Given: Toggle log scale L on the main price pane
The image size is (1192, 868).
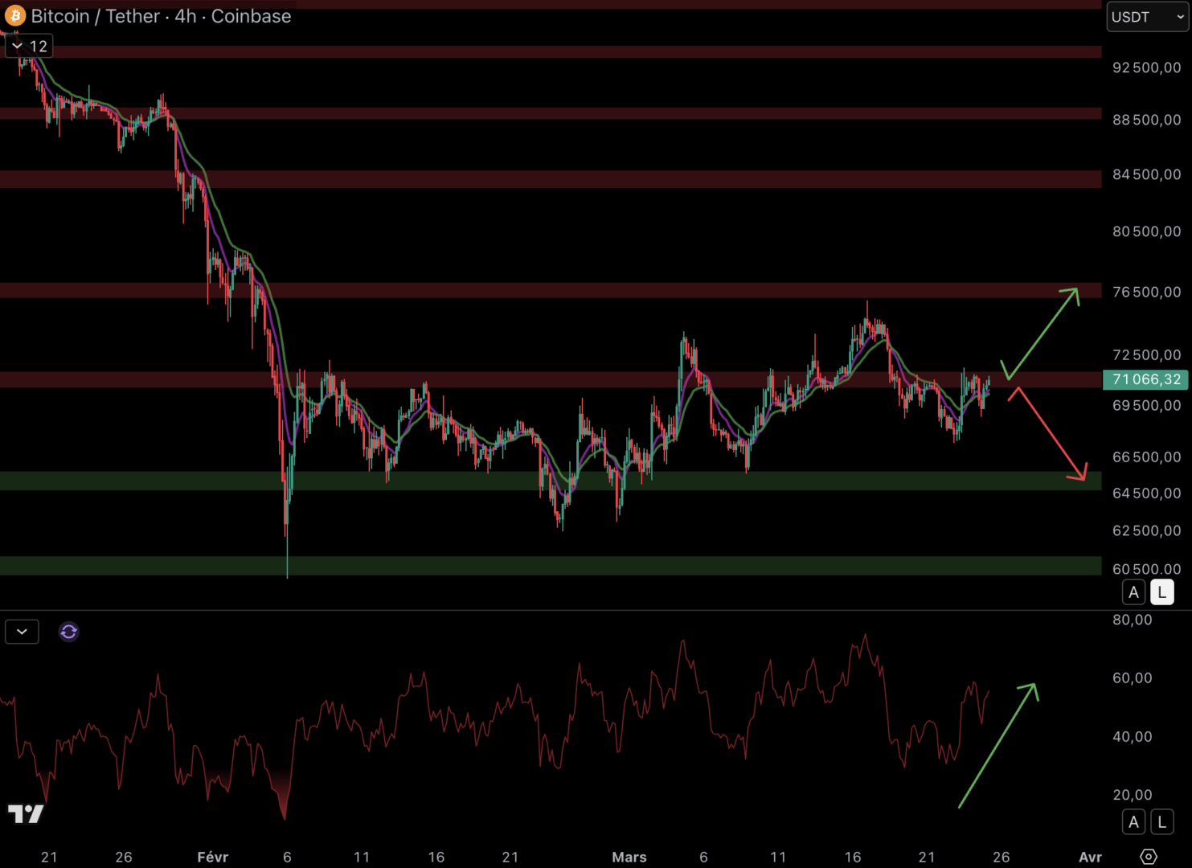Looking at the screenshot, I should [x=1161, y=592].
